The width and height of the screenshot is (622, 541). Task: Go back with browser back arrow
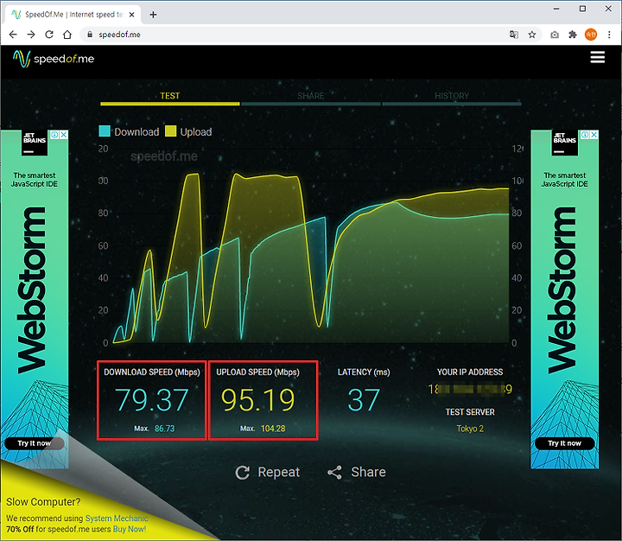(x=13, y=35)
